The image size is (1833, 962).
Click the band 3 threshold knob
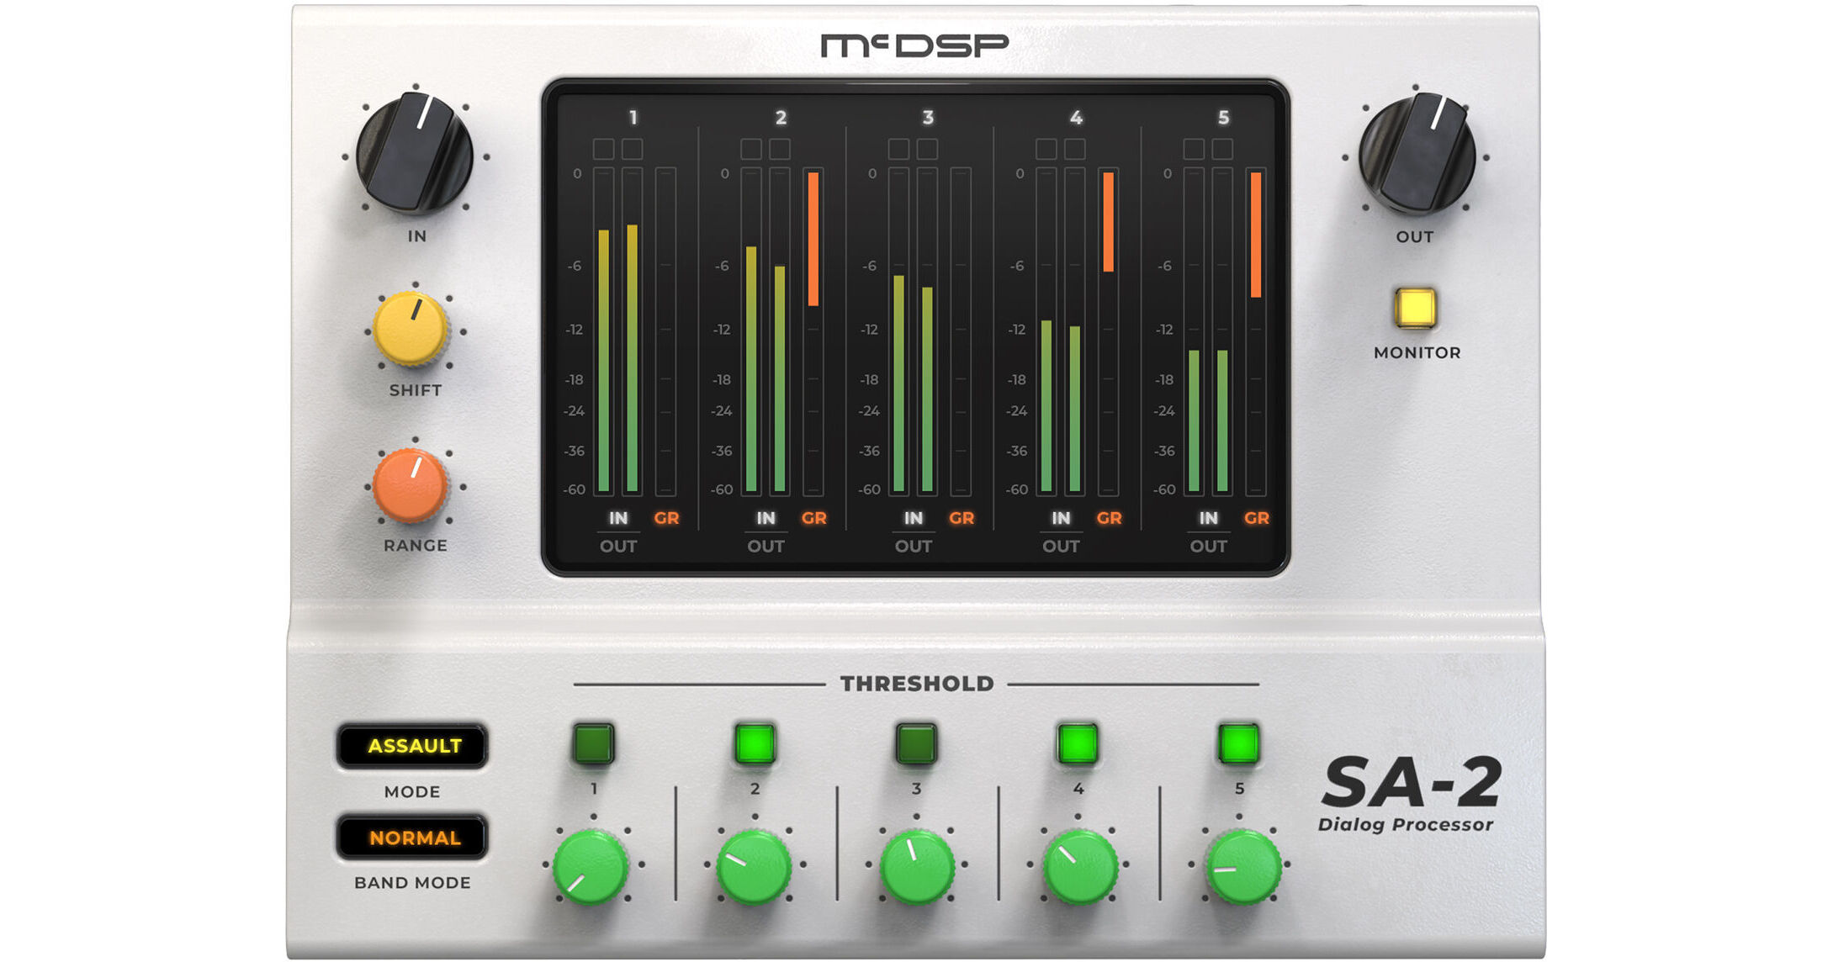point(917,867)
